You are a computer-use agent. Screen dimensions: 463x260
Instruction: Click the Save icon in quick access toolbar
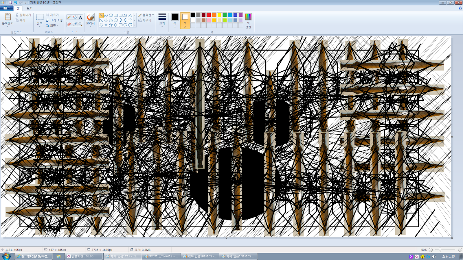point(10,2)
